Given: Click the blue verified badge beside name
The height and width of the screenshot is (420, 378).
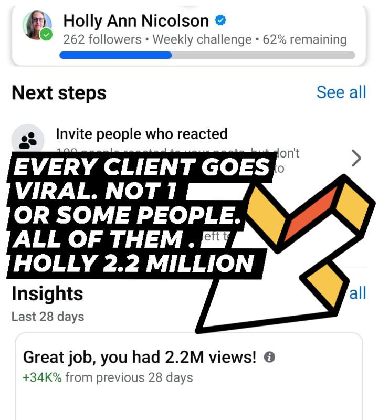Looking at the screenshot, I should (x=221, y=20).
